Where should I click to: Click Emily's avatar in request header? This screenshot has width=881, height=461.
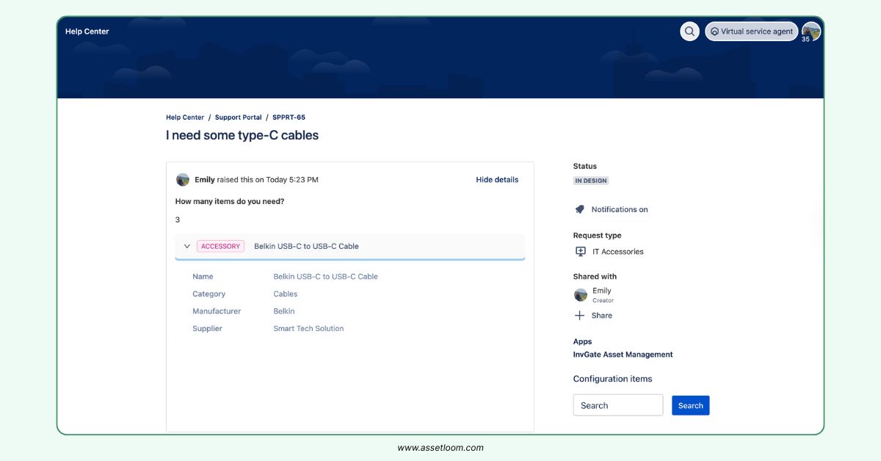(183, 180)
